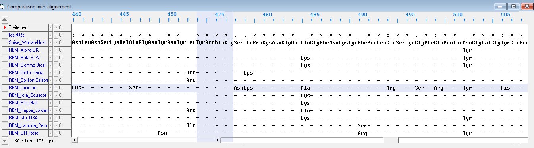Click the Gln substitution in the RBM_Lambda_Peru row
The width and height of the screenshot is (534, 148).
click(x=191, y=125)
